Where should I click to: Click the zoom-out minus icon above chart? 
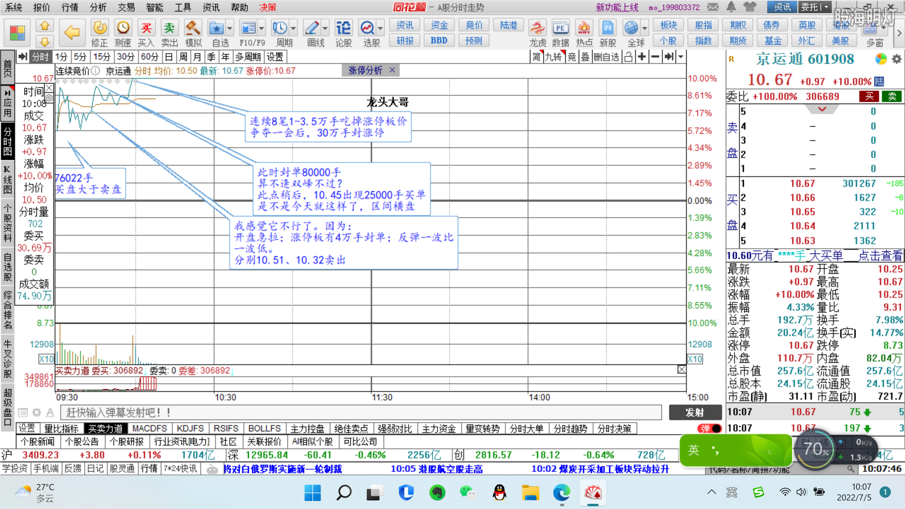coord(655,57)
